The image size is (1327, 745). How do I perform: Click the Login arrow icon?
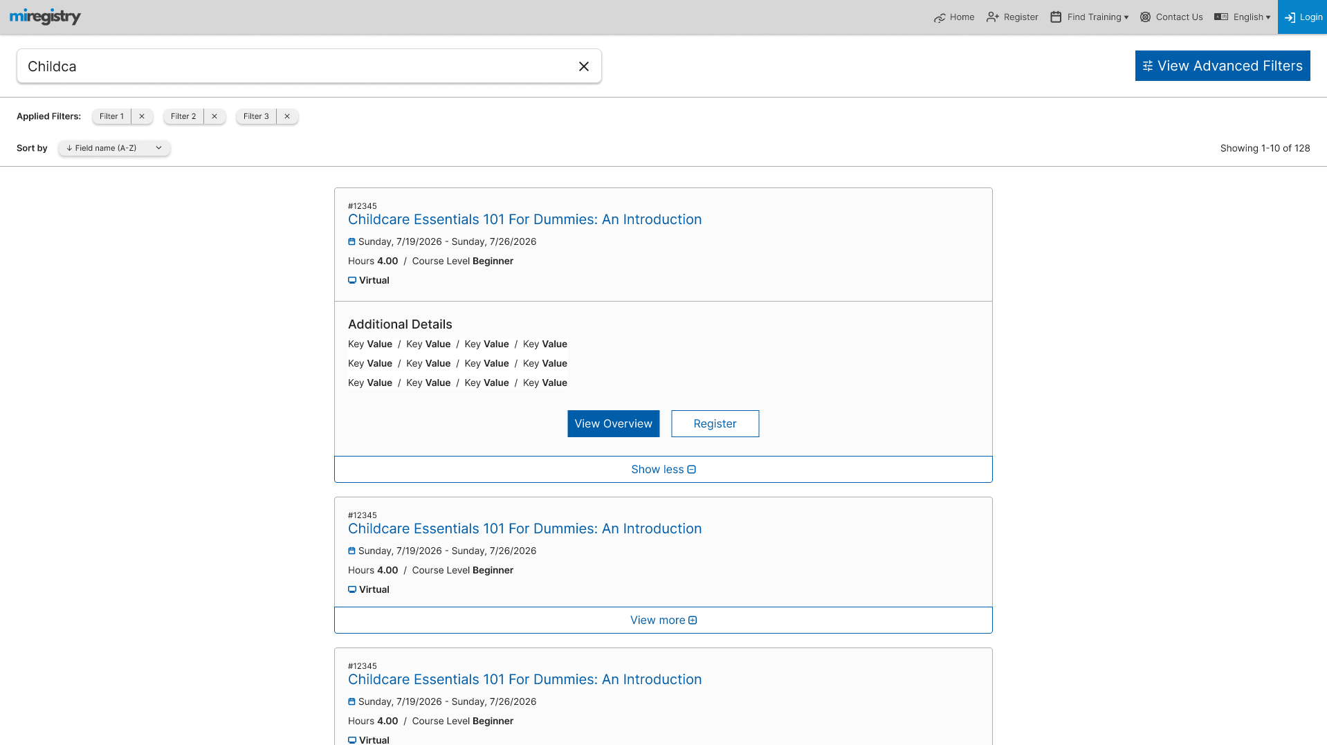point(1291,17)
